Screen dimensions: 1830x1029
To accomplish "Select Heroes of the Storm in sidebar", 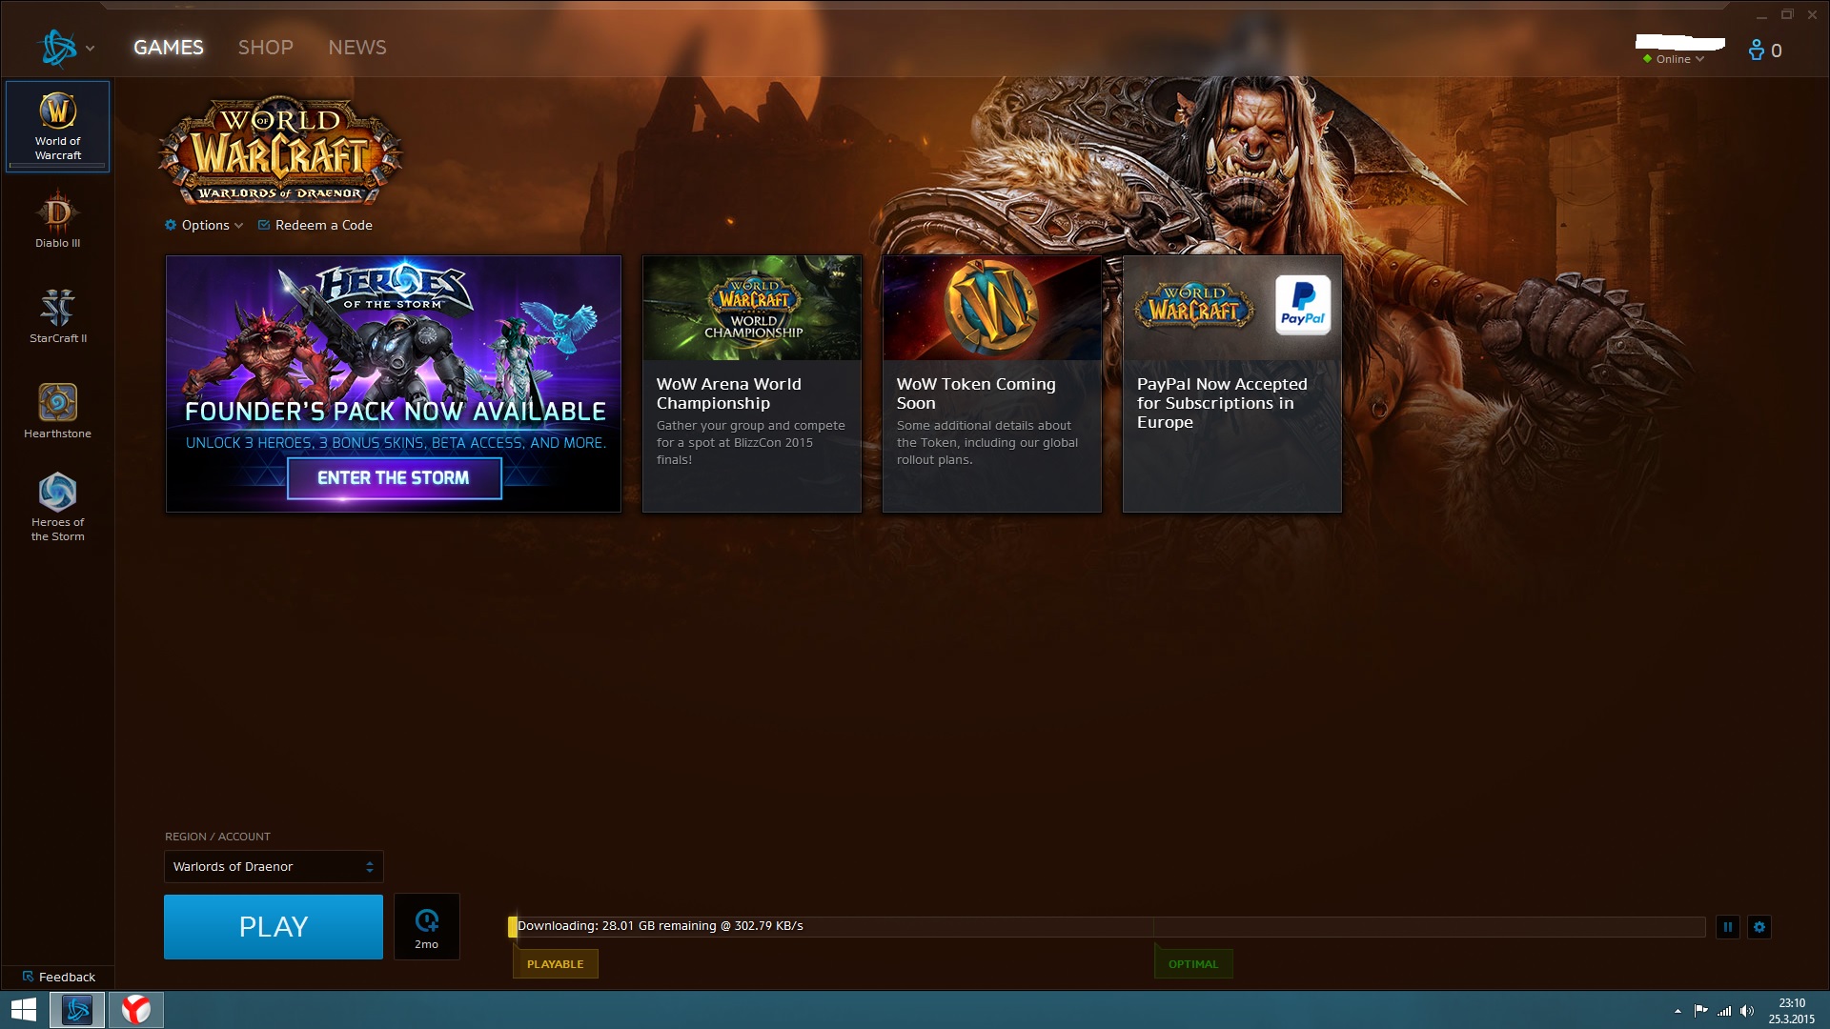I will (x=58, y=507).
